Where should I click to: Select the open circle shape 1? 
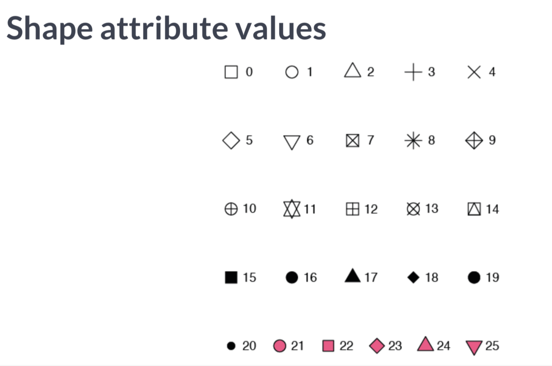pos(292,72)
